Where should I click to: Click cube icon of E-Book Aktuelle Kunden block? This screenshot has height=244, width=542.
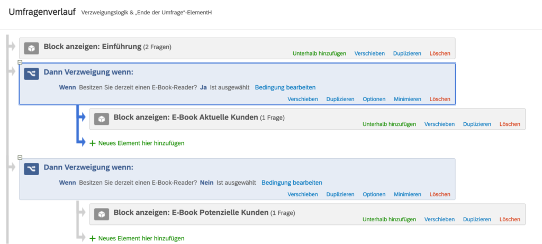point(102,119)
